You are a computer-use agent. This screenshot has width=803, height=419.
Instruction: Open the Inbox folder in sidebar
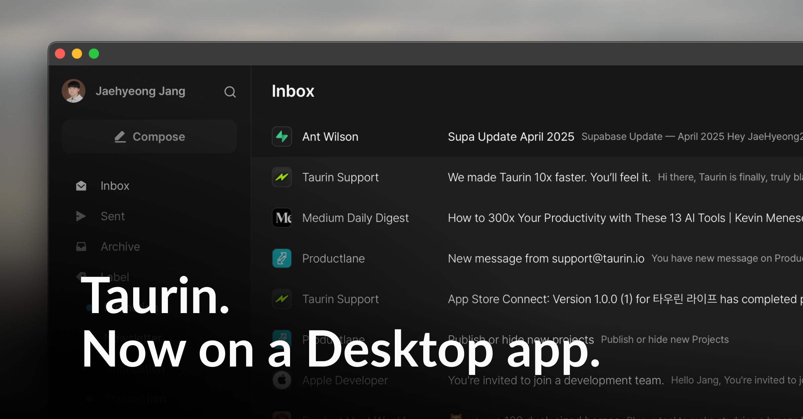click(x=115, y=186)
